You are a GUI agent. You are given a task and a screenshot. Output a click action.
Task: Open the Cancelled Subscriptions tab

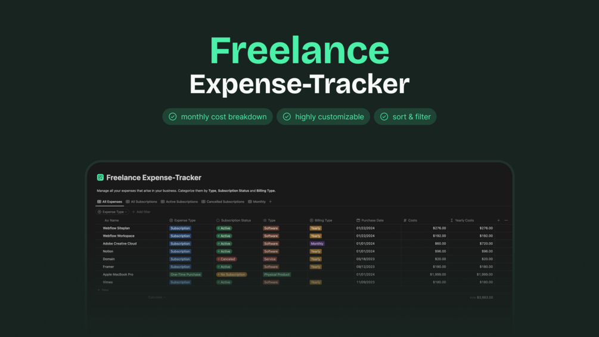223,202
